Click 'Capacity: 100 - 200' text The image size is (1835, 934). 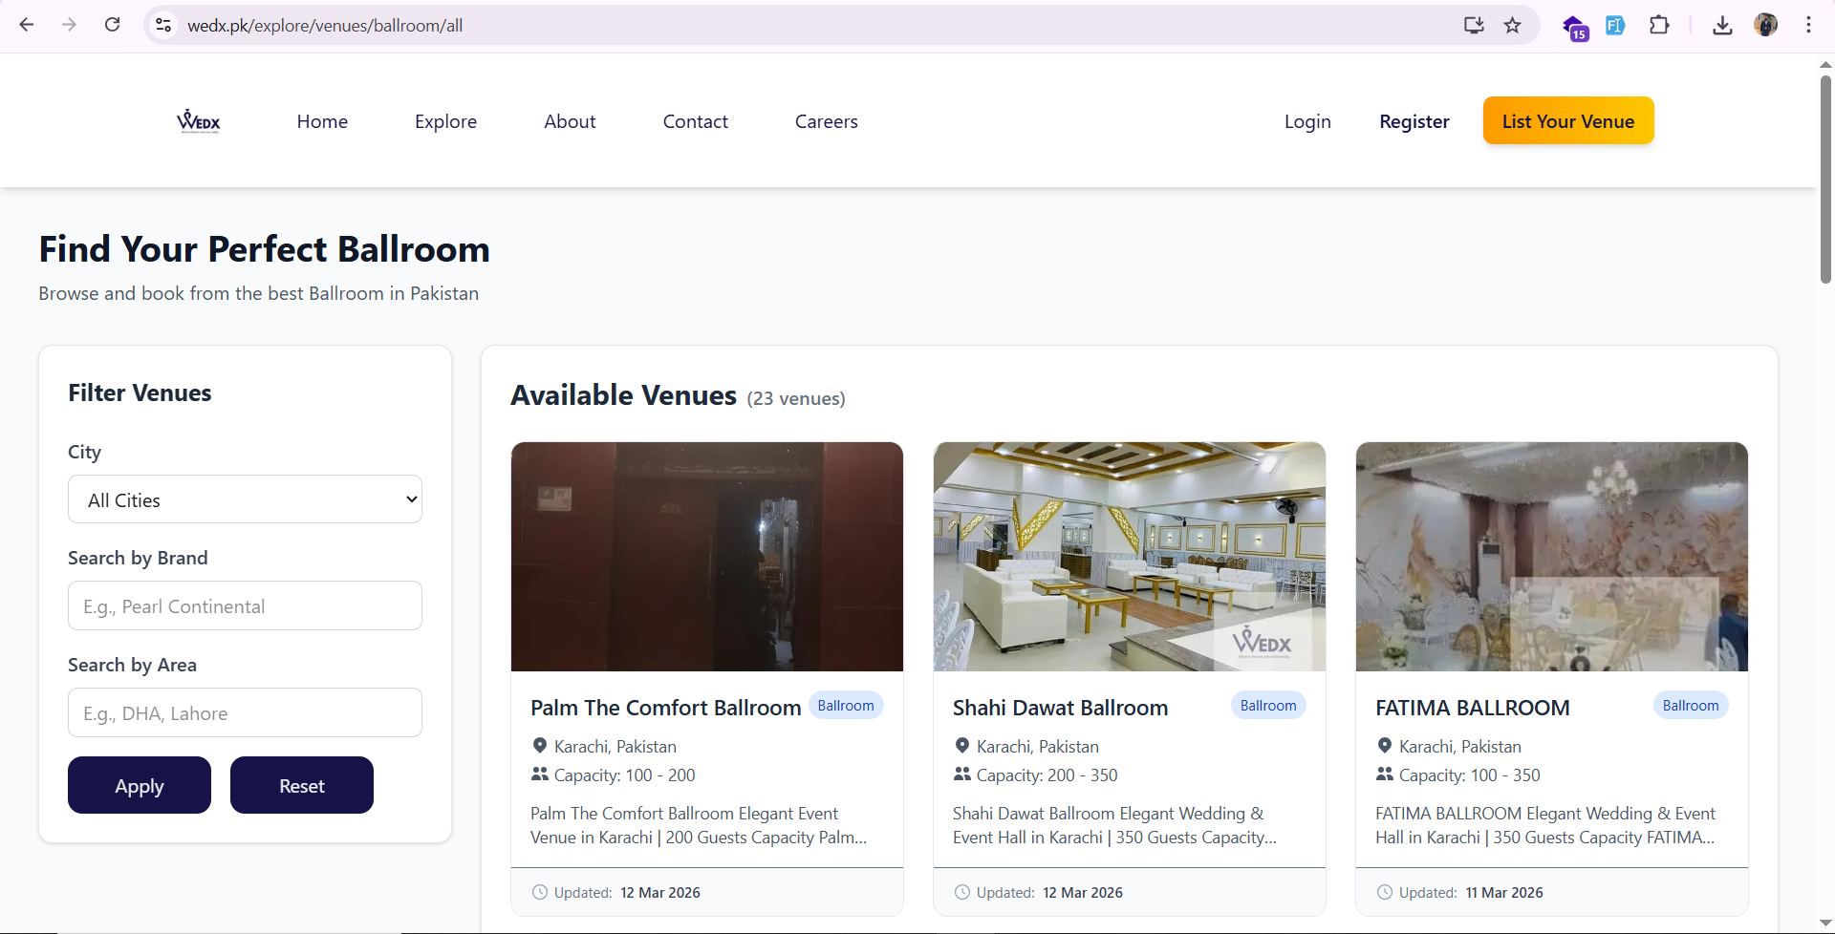tap(625, 775)
